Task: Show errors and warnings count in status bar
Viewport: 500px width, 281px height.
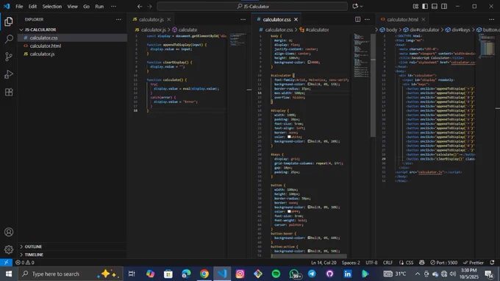Action: [25, 263]
